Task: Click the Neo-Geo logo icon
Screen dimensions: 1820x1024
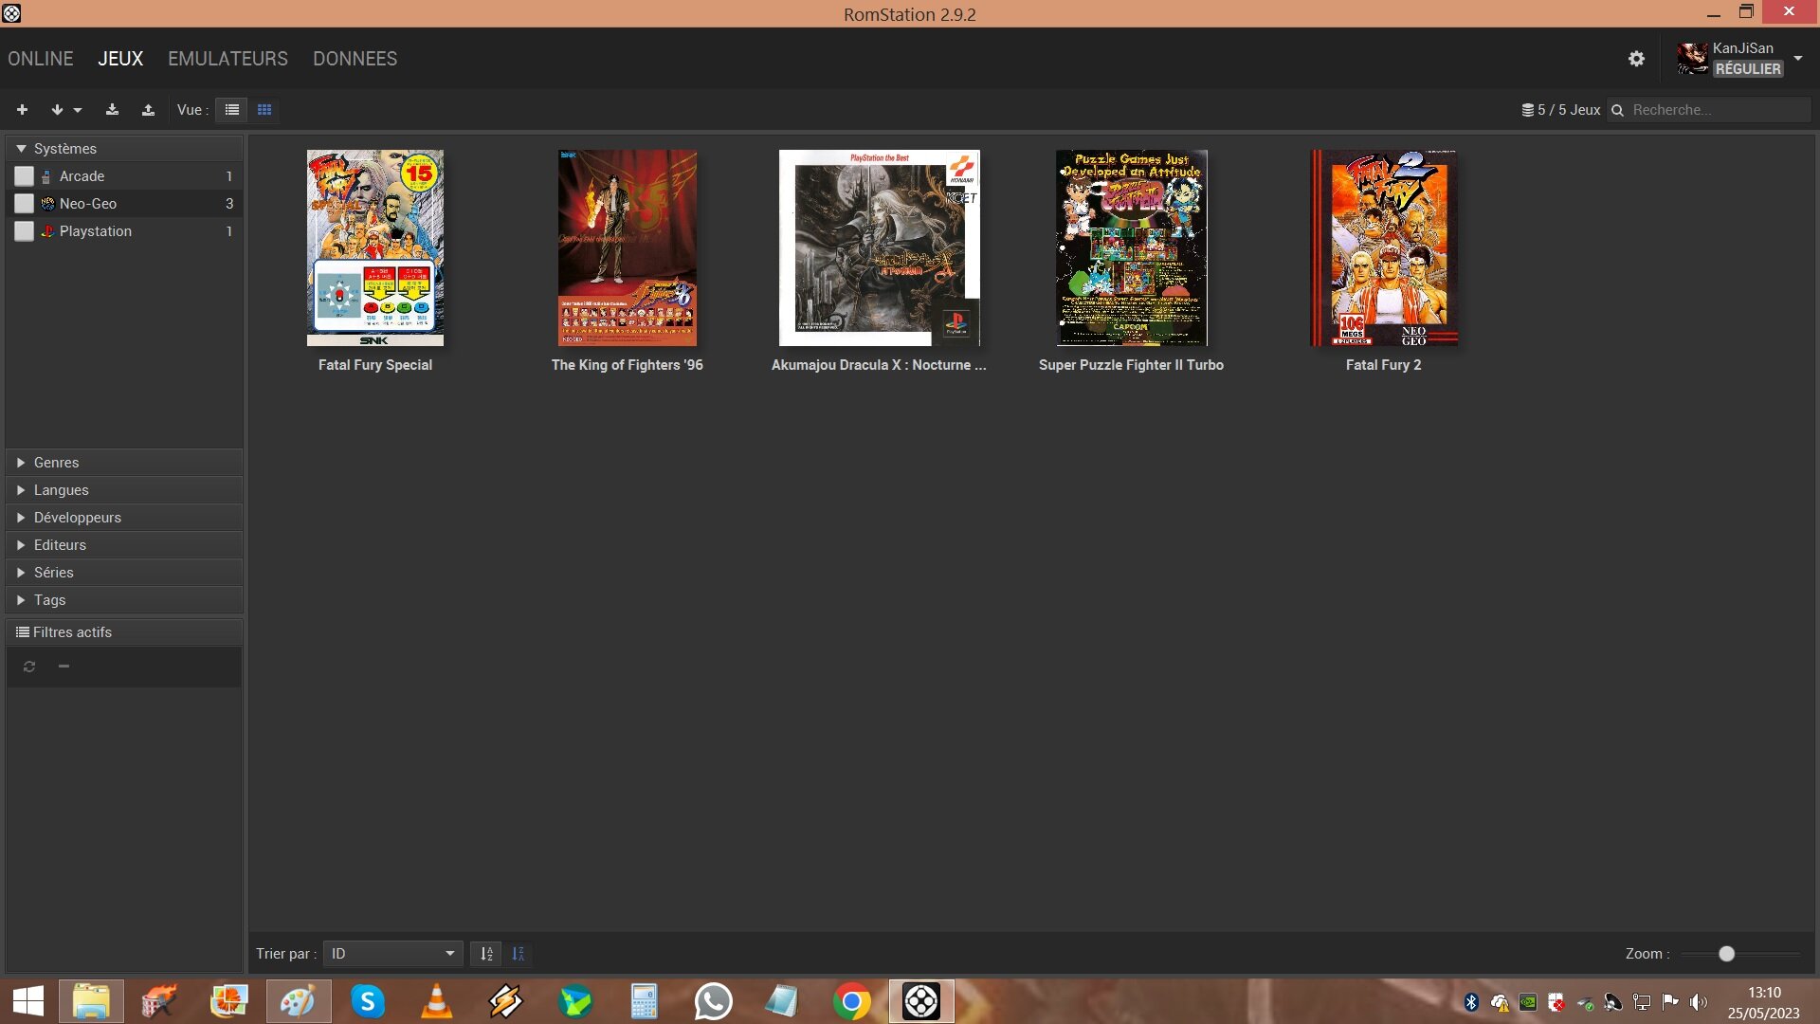Action: coord(47,204)
